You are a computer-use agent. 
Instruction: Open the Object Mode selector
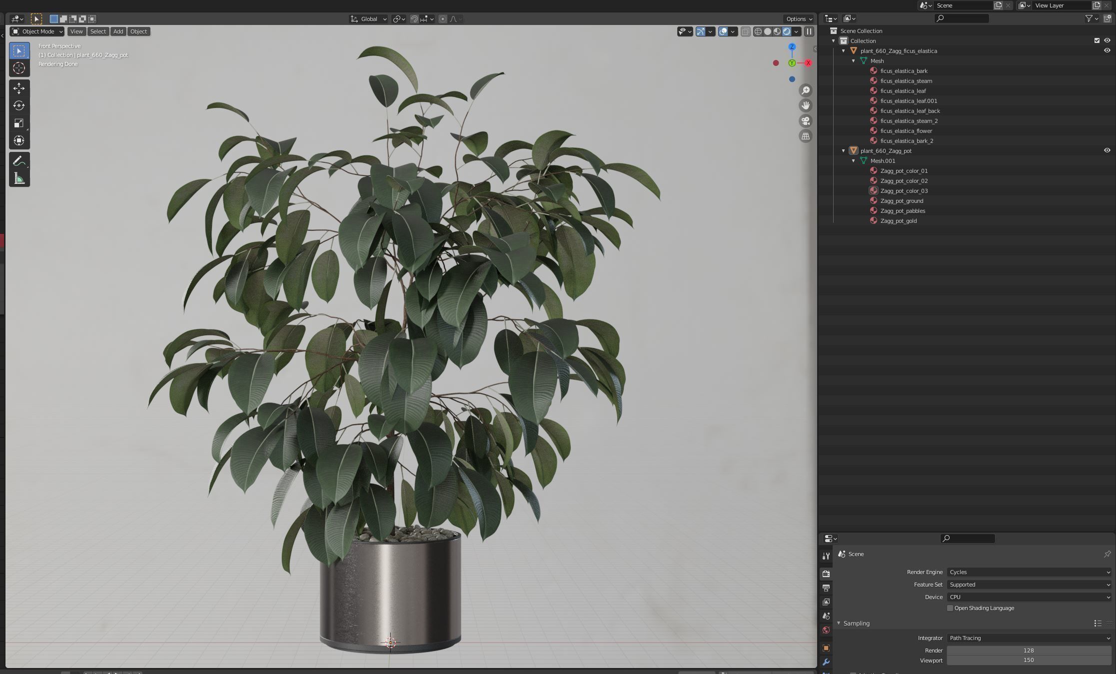(x=37, y=31)
